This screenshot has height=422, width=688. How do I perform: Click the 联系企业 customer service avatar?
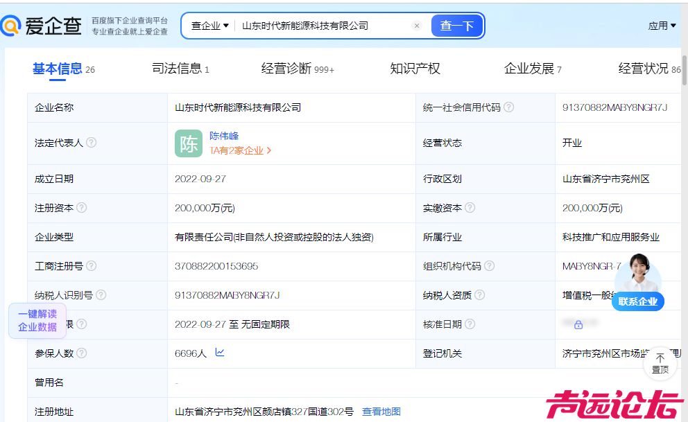click(x=639, y=272)
